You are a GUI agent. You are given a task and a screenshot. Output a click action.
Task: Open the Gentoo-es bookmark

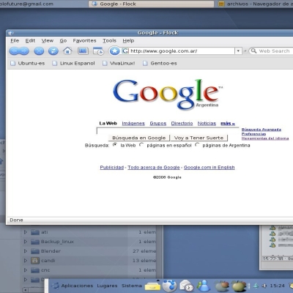click(x=160, y=63)
